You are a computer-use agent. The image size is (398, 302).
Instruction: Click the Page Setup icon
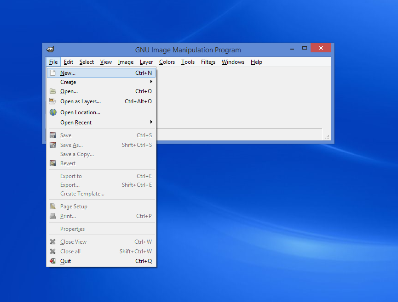tap(52, 207)
